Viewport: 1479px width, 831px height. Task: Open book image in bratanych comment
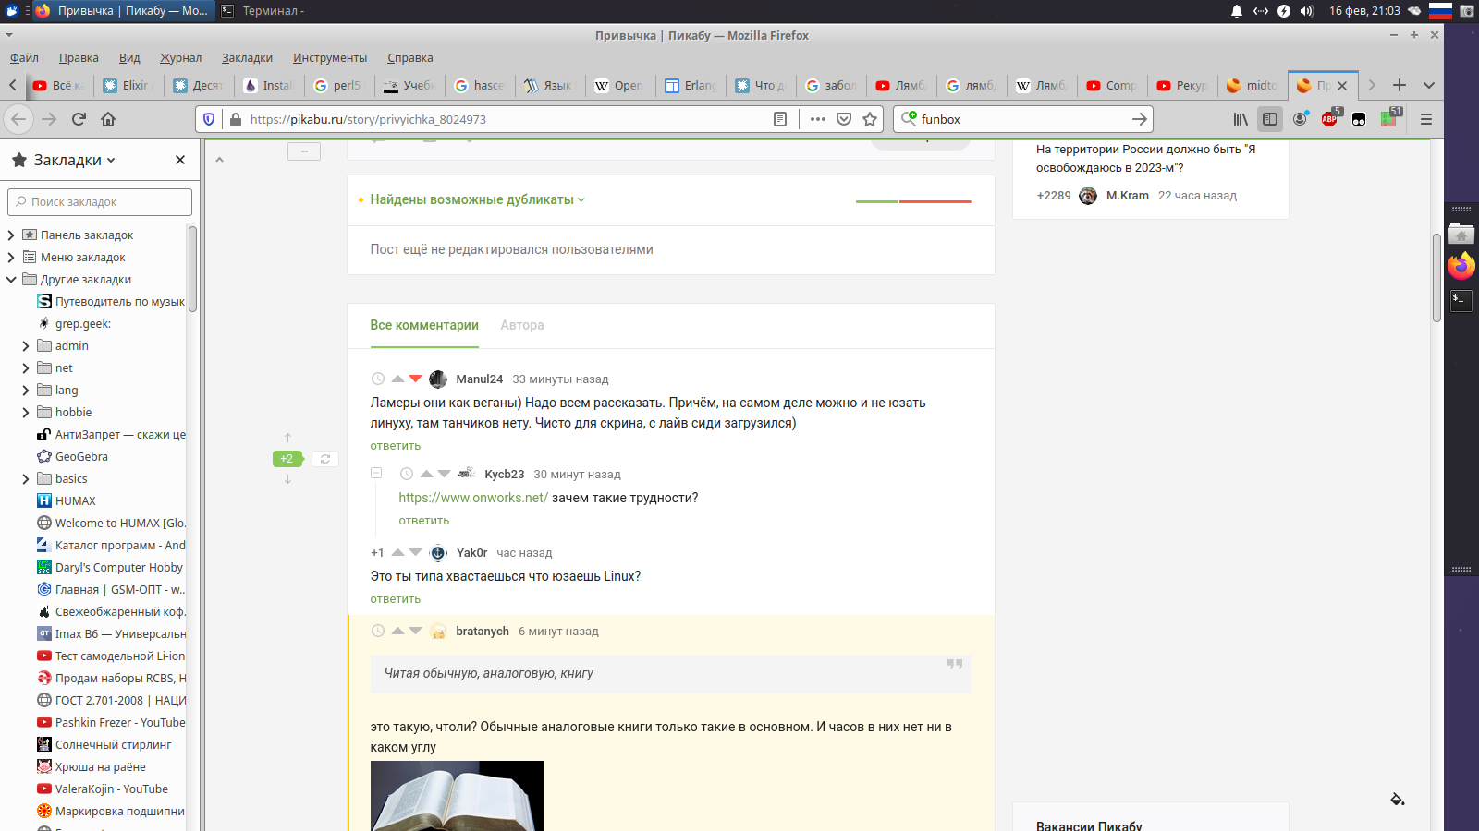click(457, 796)
